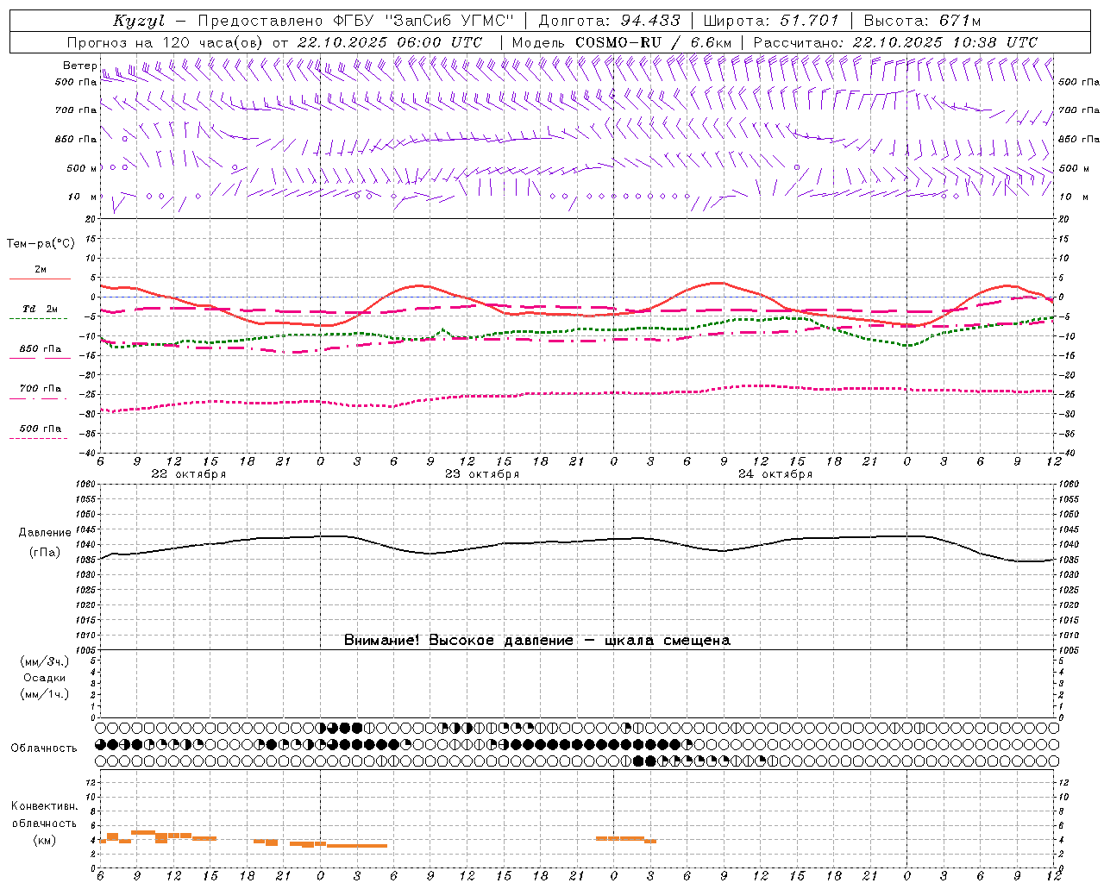Click the Ветер panel label
The height and width of the screenshot is (883, 1104).
coord(79,66)
